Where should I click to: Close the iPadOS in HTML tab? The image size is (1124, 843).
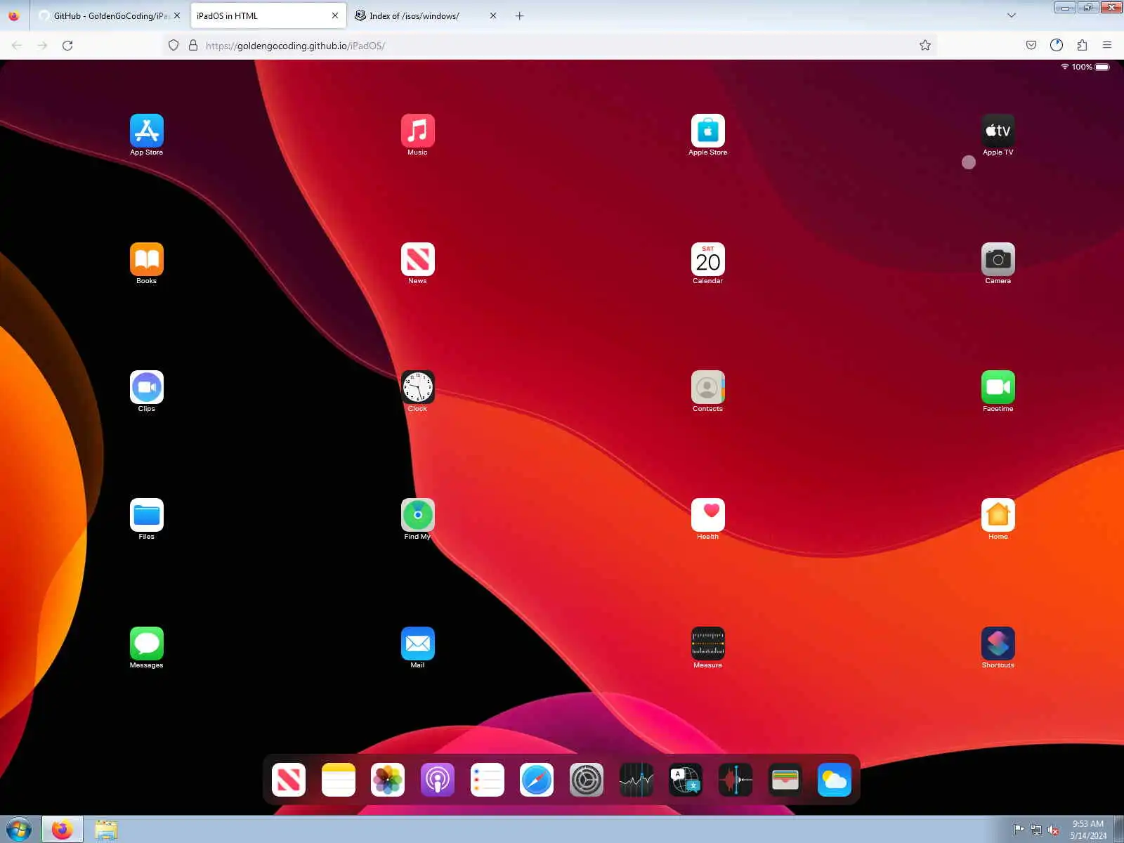point(335,15)
